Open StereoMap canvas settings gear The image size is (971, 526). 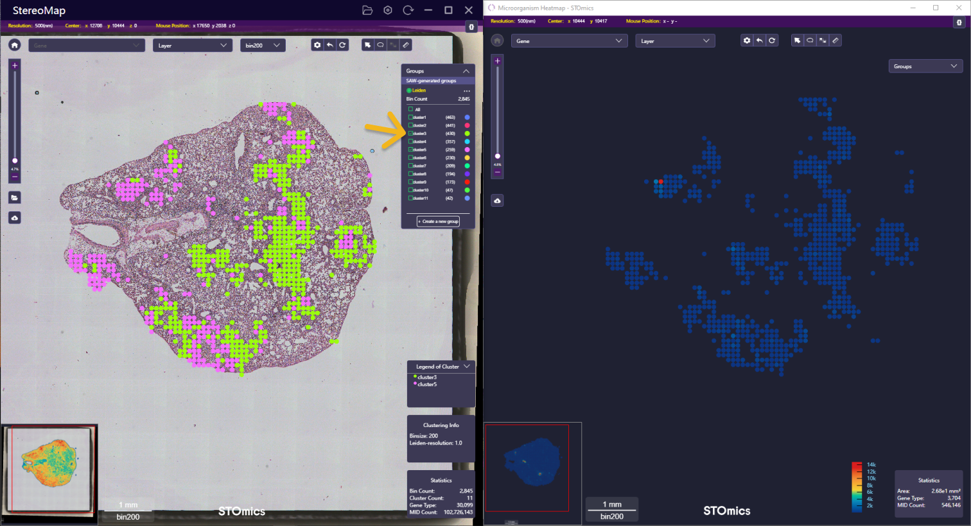317,45
